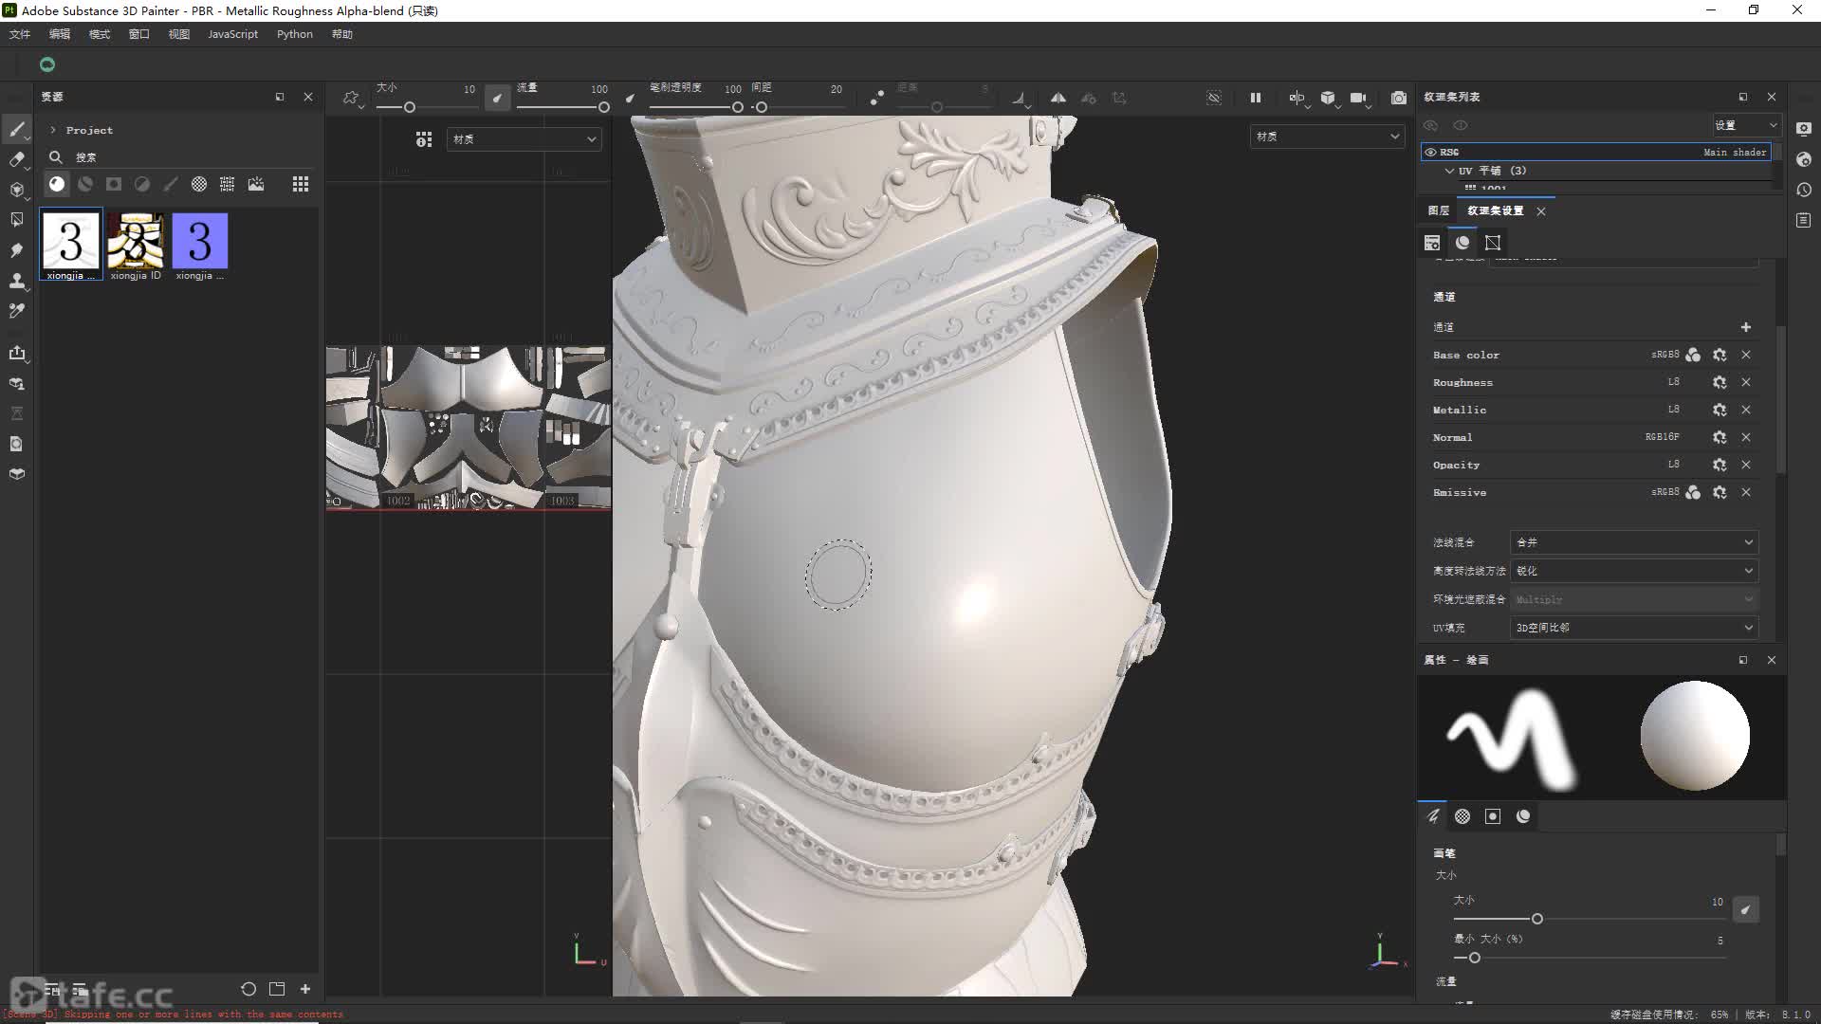The image size is (1821, 1024).
Task: Change asset thumbnail grid size
Action: tap(301, 184)
